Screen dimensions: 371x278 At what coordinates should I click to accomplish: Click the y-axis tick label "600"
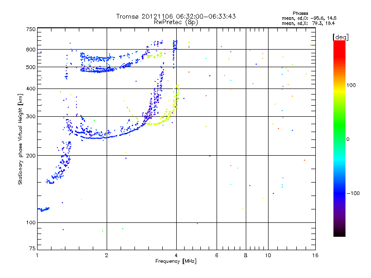click(31, 50)
